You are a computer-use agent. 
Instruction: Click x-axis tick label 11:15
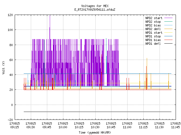click(x=143, y=127)
